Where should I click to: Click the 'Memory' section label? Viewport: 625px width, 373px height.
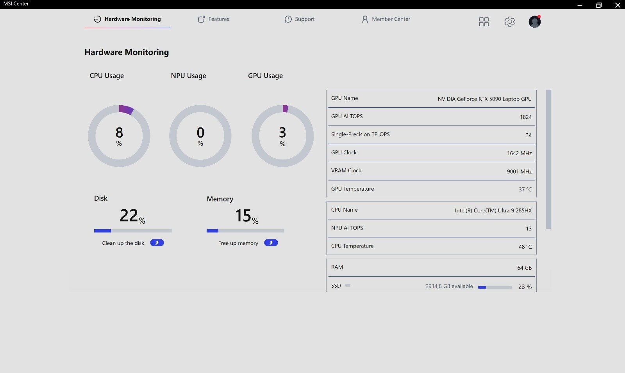tap(220, 199)
